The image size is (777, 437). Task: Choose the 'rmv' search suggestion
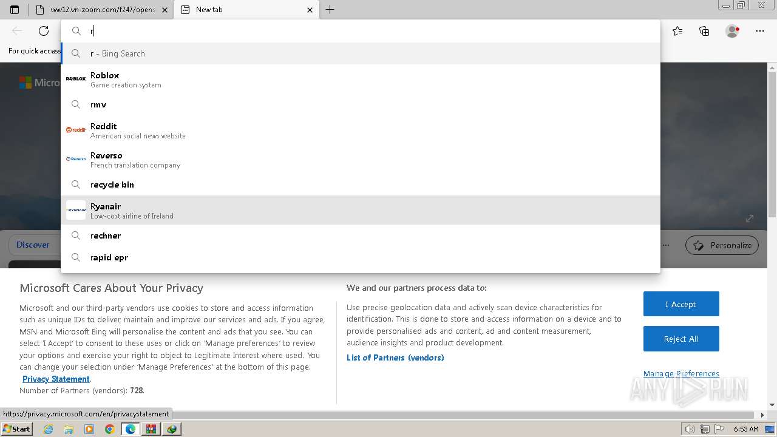tap(361, 104)
